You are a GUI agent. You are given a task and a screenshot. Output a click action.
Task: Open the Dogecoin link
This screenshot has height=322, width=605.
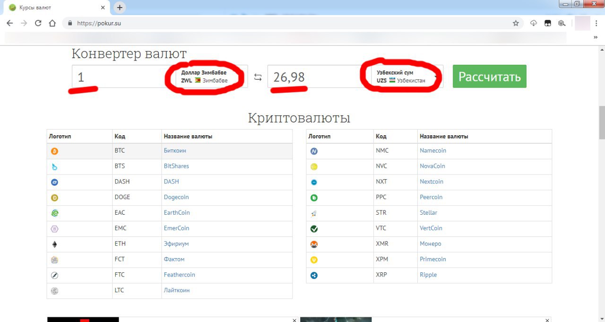[x=176, y=197]
